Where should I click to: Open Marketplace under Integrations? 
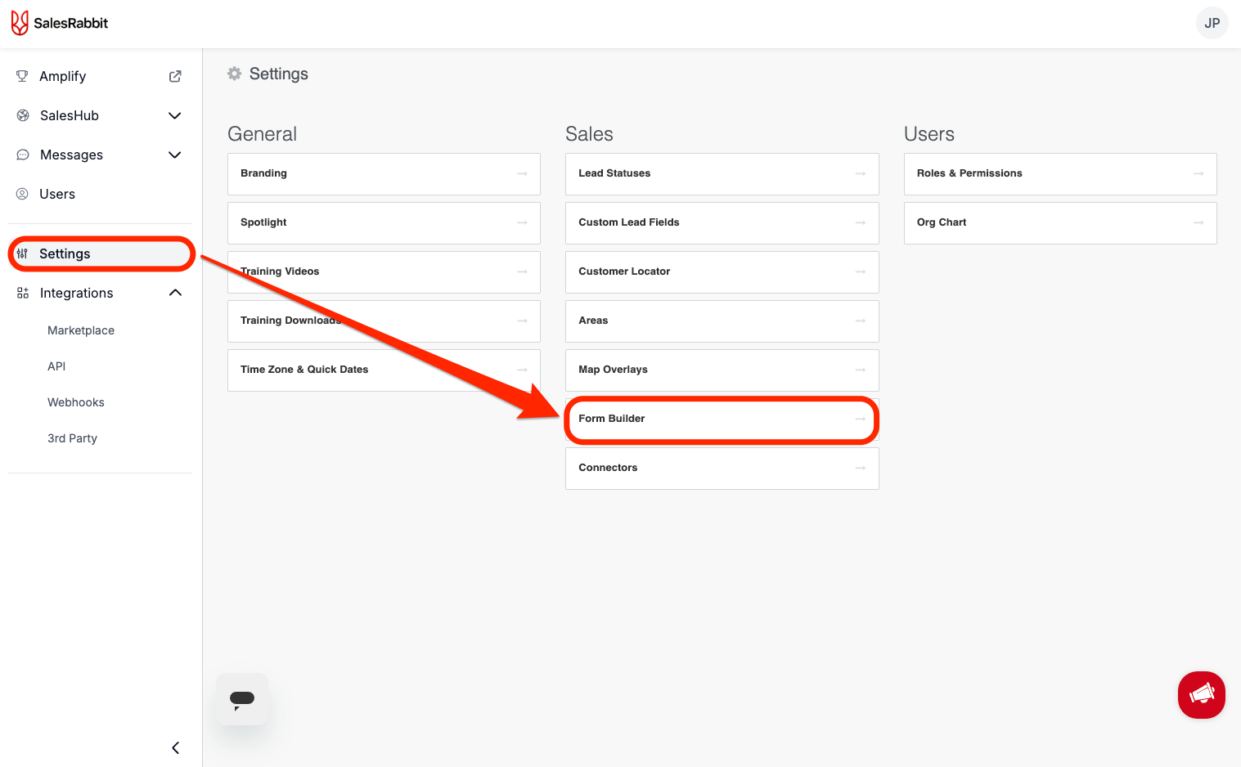tap(81, 330)
